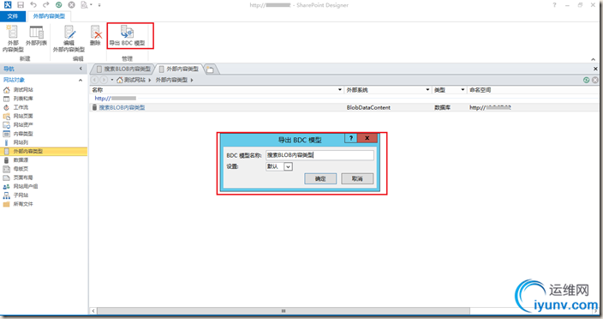Click the Help question mark in title bar
Viewport: 603px width, 319px height.
554,5
